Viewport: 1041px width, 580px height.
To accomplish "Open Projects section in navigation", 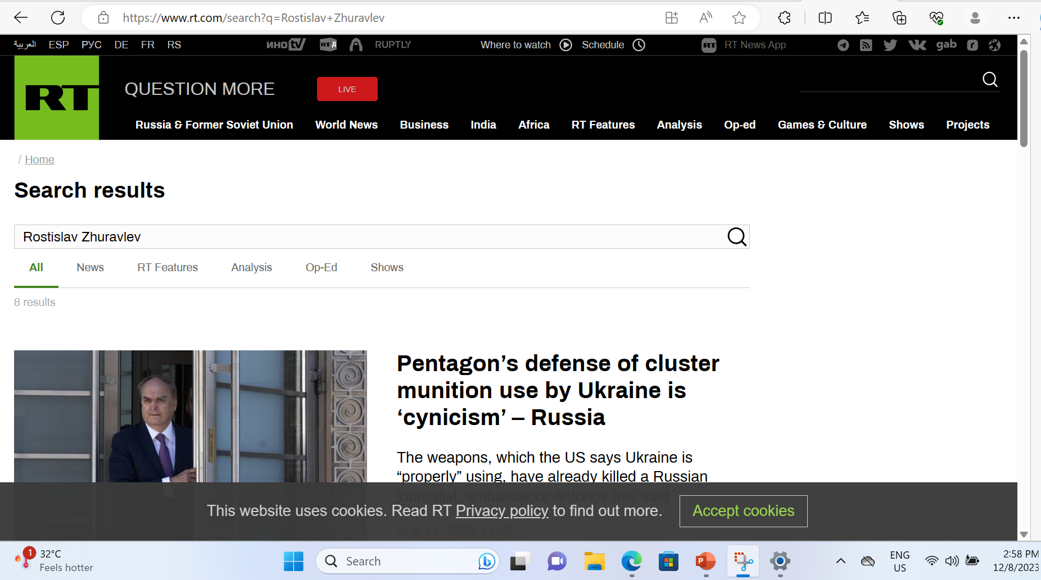I will pyautogui.click(x=968, y=125).
